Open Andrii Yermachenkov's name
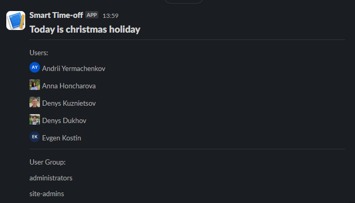The width and height of the screenshot is (355, 203). (74, 68)
